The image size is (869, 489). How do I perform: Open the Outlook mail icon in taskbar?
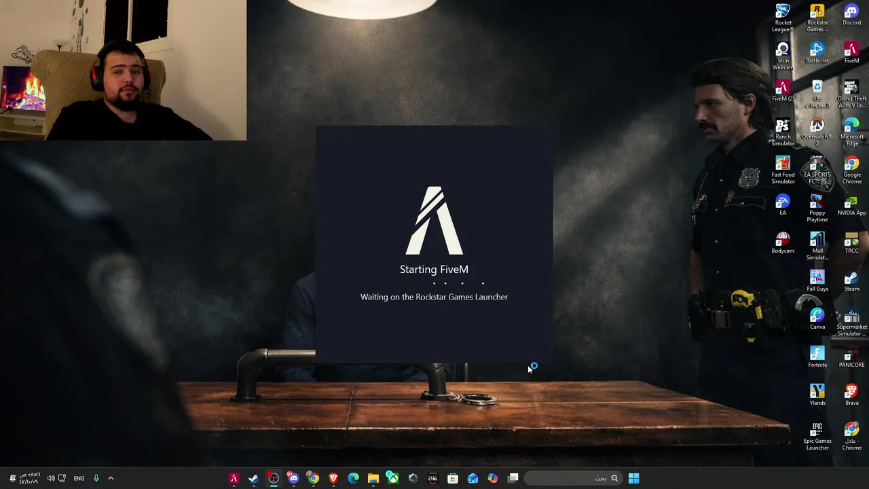coord(473,478)
